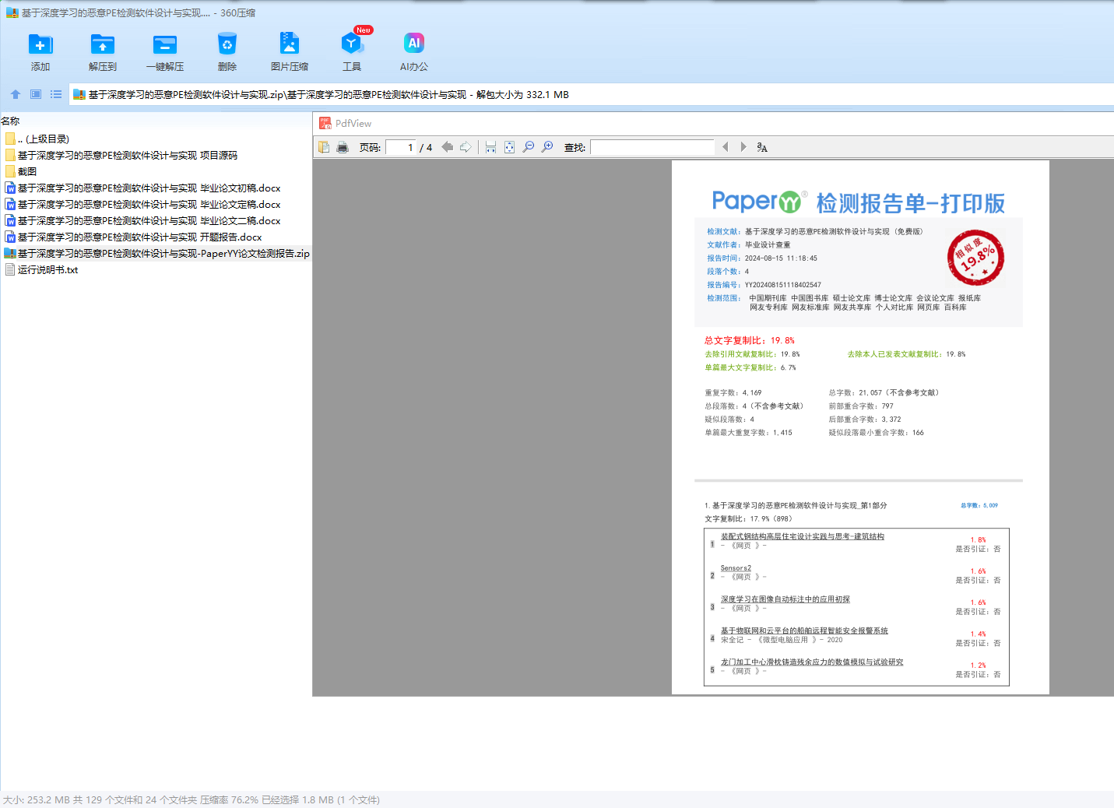The height and width of the screenshot is (808, 1114).
Task: Click the Word icon of 毕业论文初稿.docx
Action: [x=10, y=188]
